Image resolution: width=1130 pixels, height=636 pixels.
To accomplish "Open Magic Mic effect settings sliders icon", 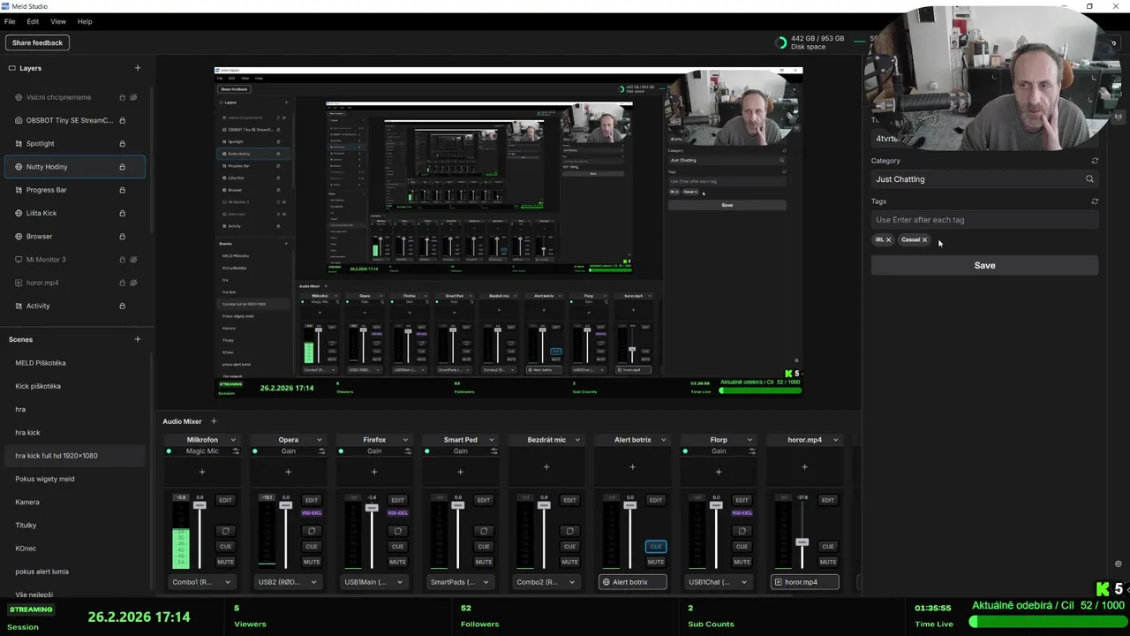I will (x=236, y=451).
